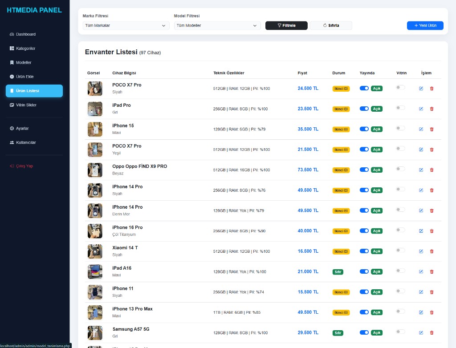Click delete icon for iPad Pro row

pyautogui.click(x=432, y=109)
